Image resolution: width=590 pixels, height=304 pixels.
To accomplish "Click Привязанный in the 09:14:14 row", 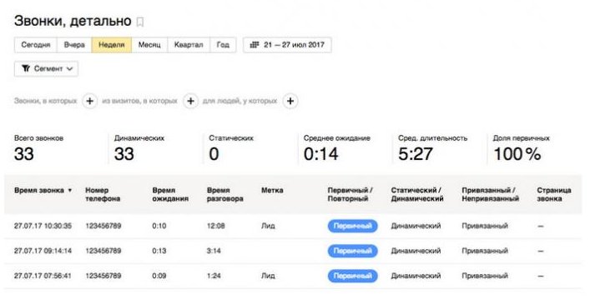I will [485, 251].
